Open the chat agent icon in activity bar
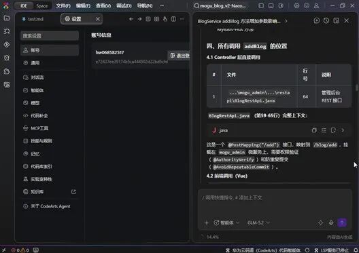The height and width of the screenshot is (253, 359). click(x=7, y=71)
